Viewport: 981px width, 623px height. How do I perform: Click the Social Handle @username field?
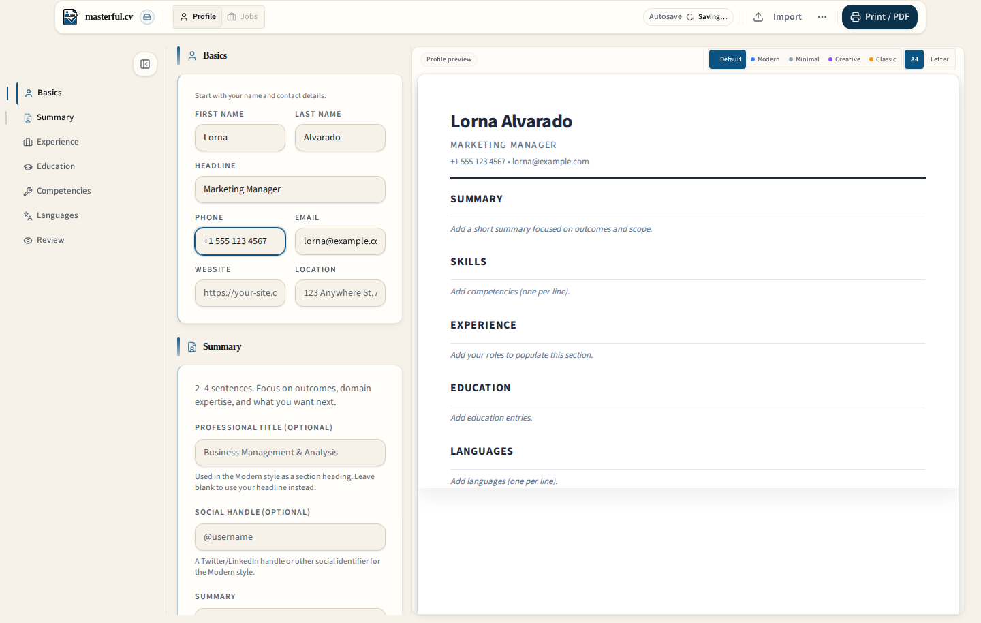[290, 537]
